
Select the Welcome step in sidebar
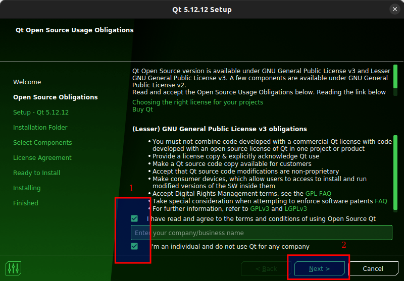tap(27, 82)
